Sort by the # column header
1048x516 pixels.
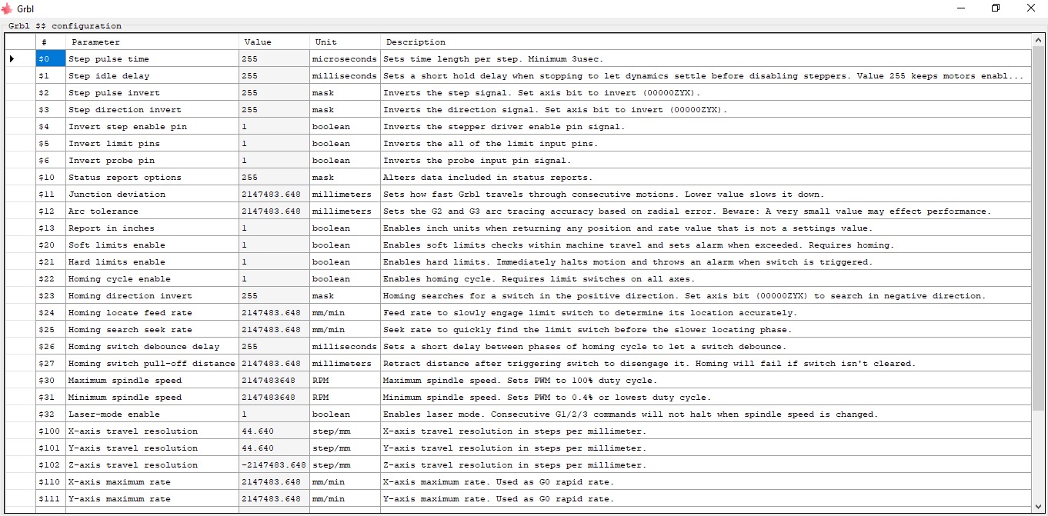click(50, 42)
